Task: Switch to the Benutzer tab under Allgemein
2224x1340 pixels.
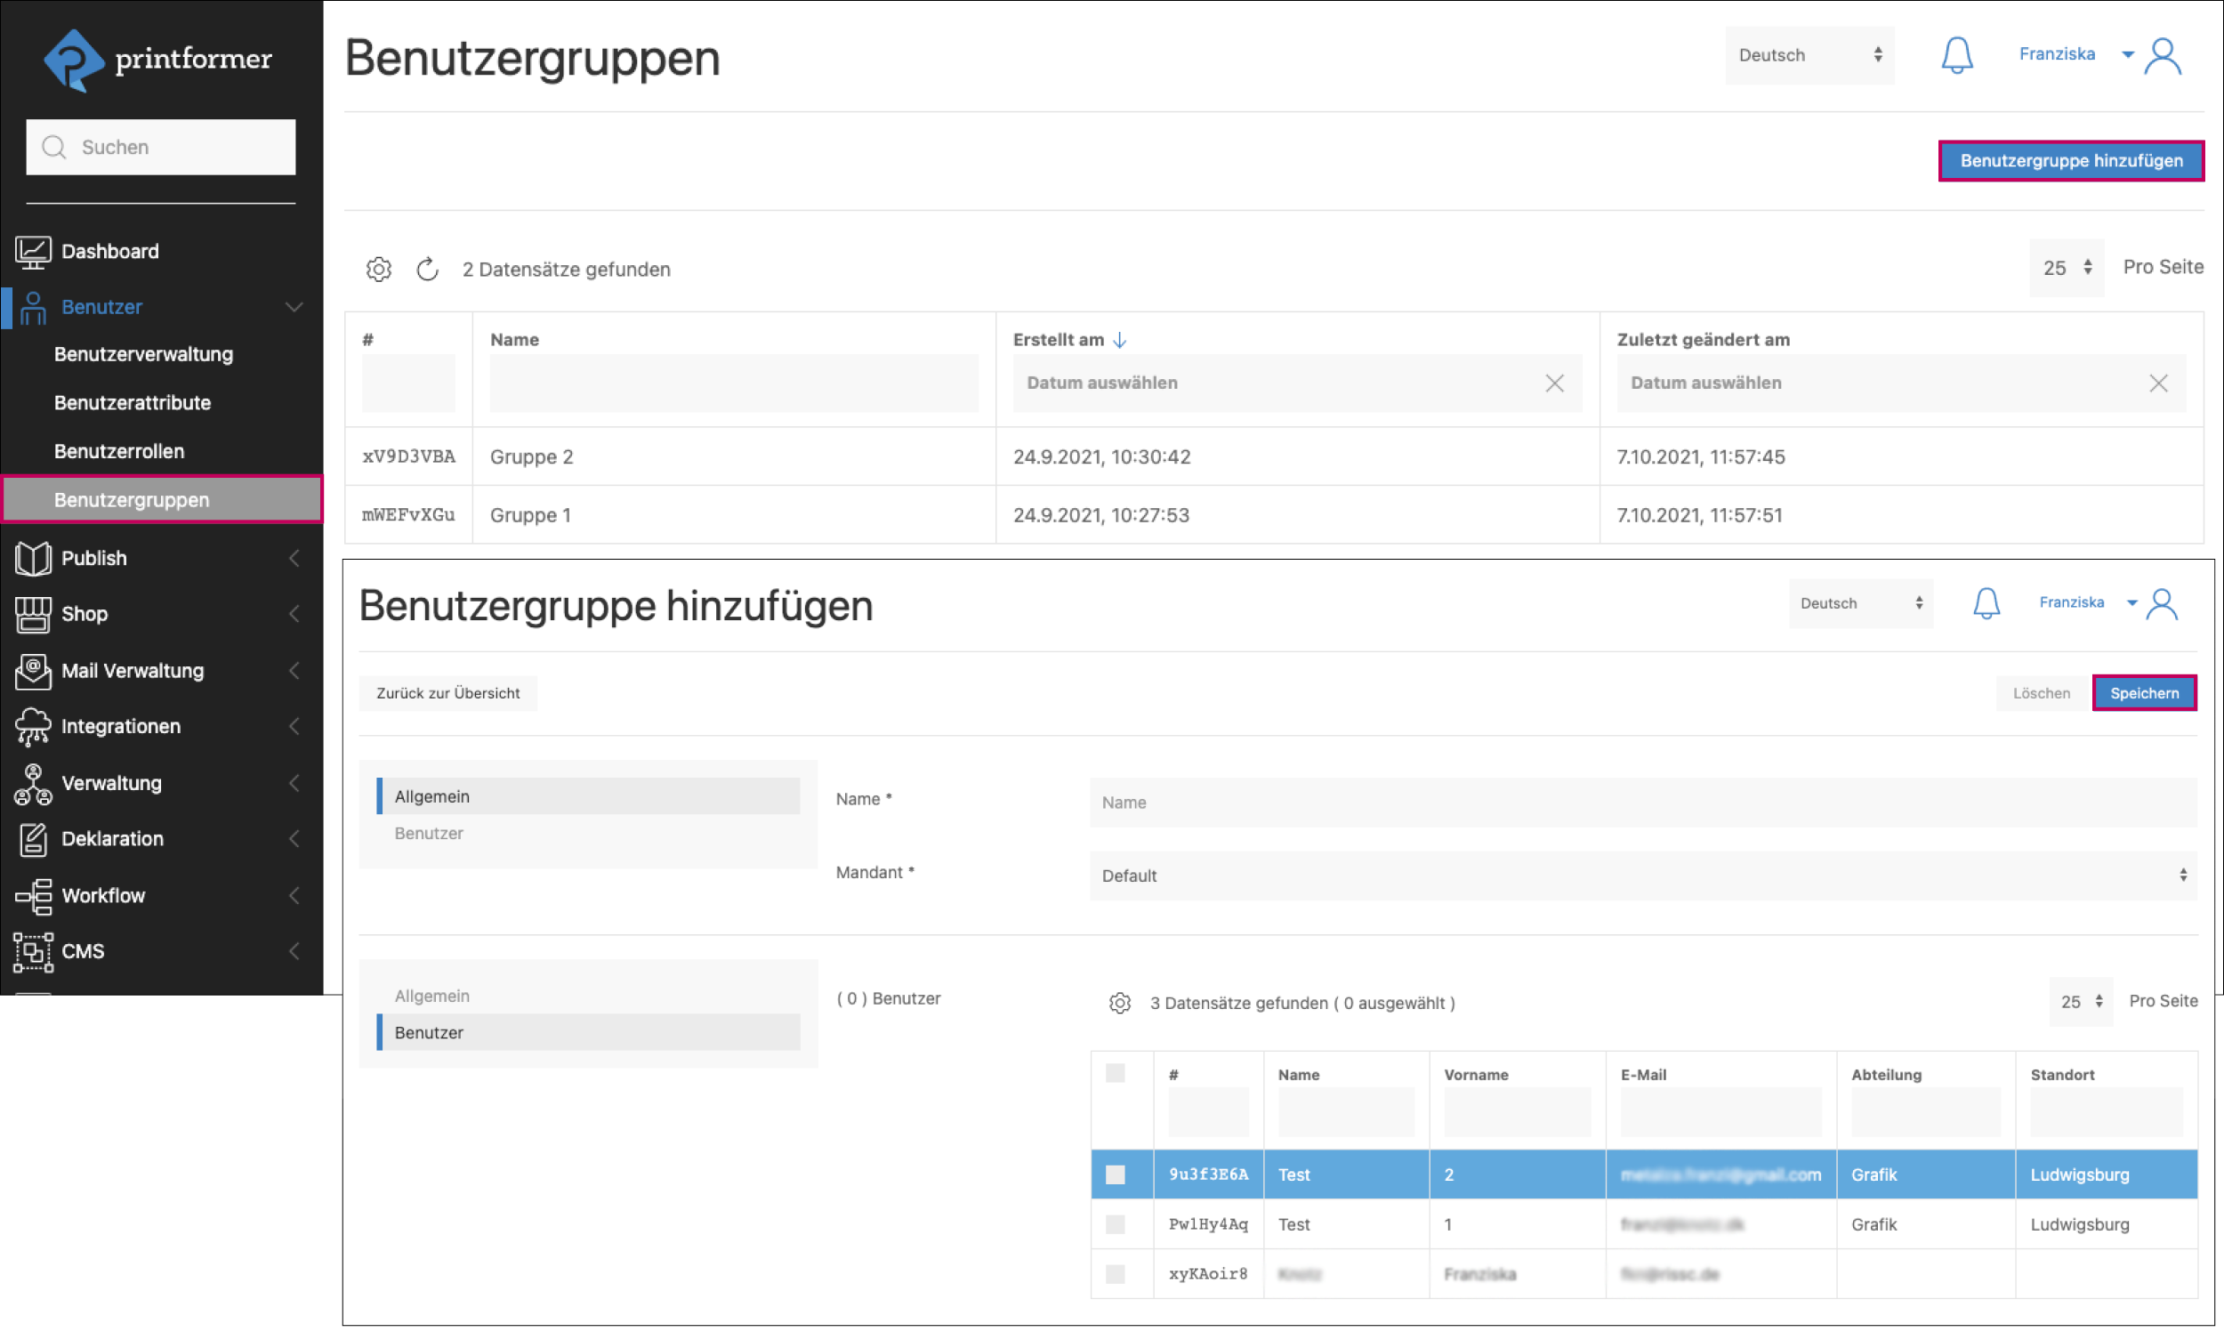Action: pos(429,834)
